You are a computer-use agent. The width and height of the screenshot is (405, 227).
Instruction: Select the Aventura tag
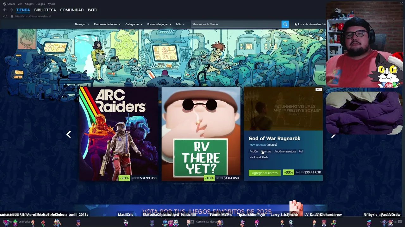pyautogui.click(x=266, y=151)
